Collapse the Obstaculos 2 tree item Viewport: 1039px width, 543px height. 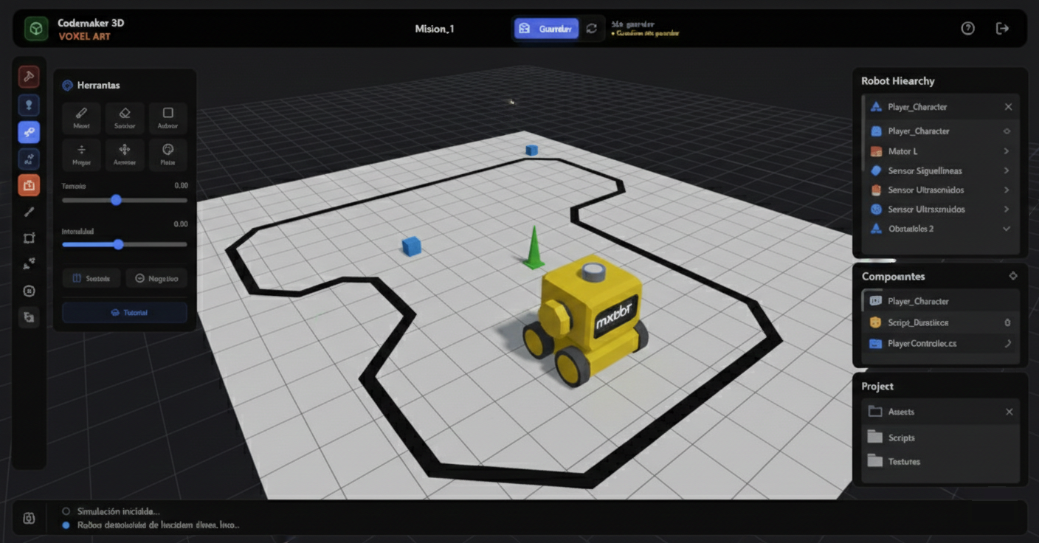click(1007, 229)
